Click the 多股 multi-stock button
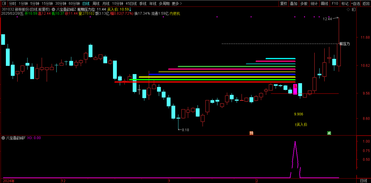The image size is (371, 183). pyautogui.click(x=304, y=3)
